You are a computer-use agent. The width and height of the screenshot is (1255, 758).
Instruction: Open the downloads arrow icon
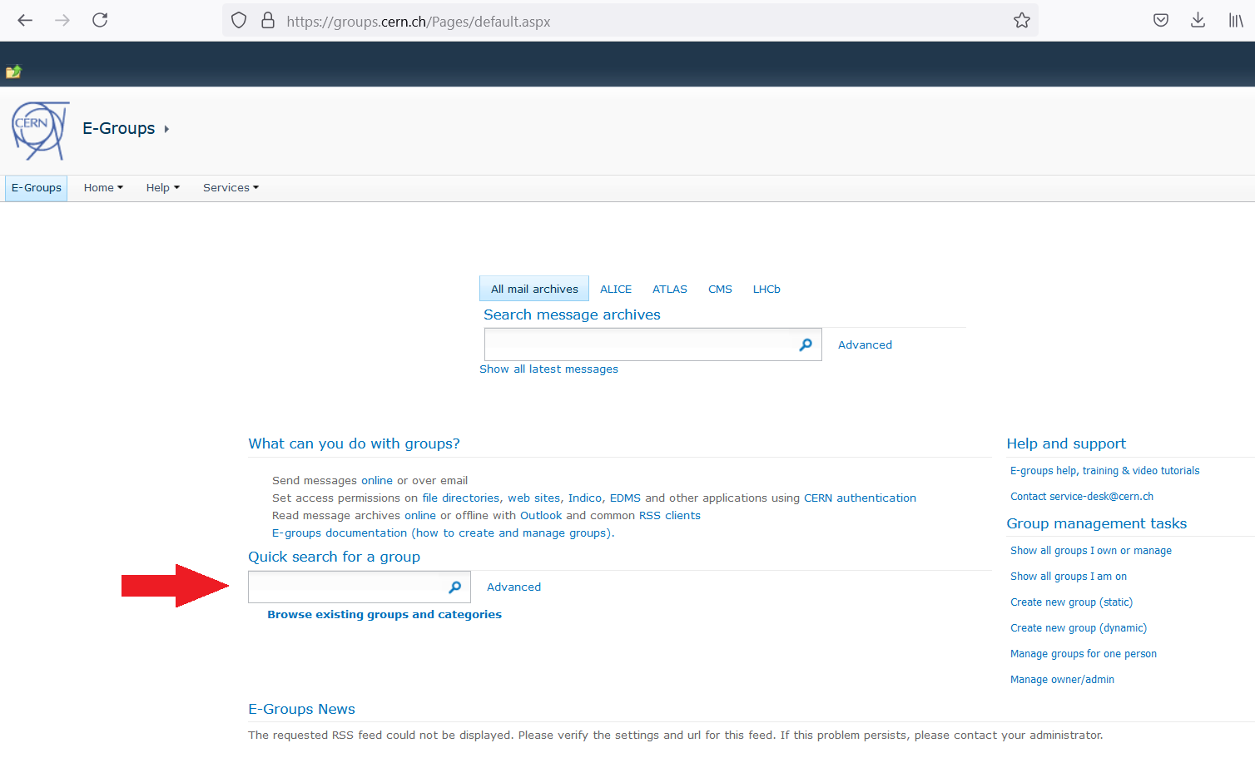[x=1198, y=20]
